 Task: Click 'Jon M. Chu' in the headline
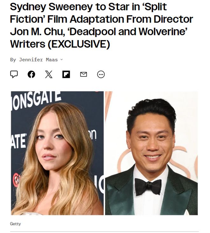(x=38, y=32)
